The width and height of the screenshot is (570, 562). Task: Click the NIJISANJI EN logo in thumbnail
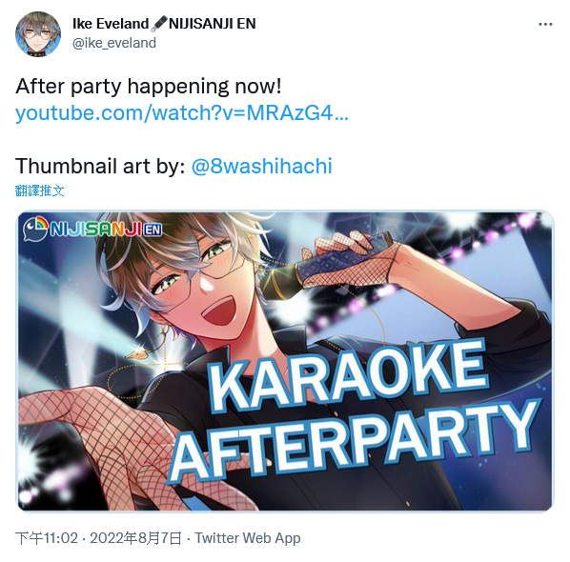(92, 230)
